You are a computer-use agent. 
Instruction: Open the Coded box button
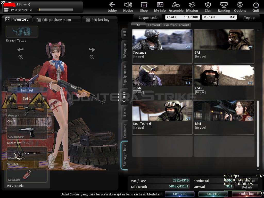(247, 194)
